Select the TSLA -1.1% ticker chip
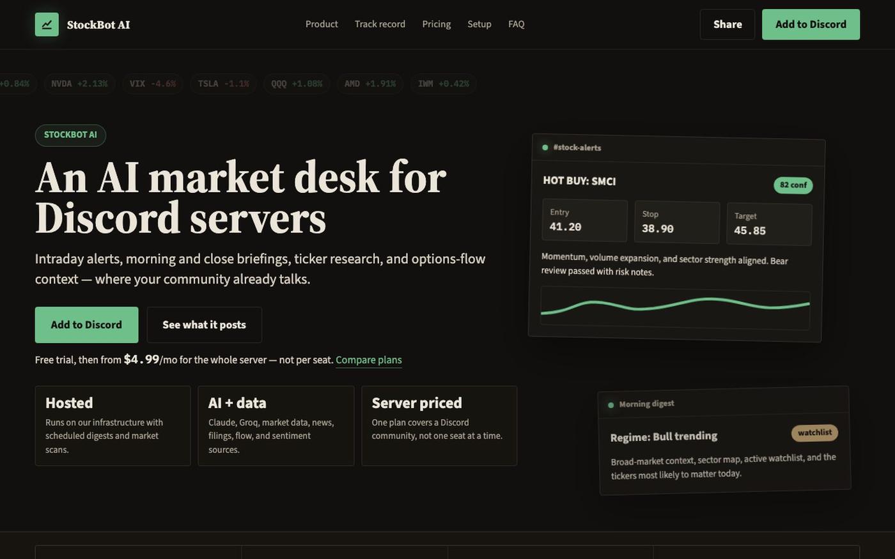This screenshot has width=895, height=559. [224, 84]
